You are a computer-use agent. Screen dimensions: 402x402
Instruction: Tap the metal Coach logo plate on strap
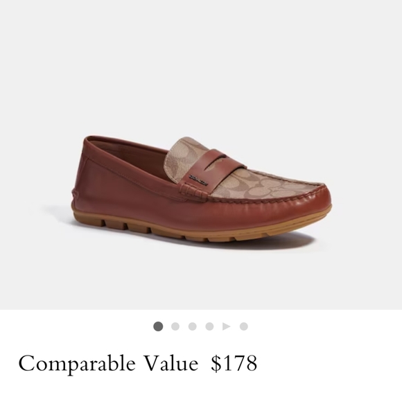(198, 180)
